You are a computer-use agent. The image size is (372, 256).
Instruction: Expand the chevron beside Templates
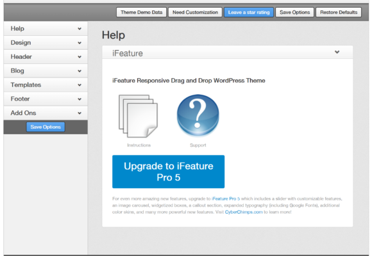[x=80, y=85]
